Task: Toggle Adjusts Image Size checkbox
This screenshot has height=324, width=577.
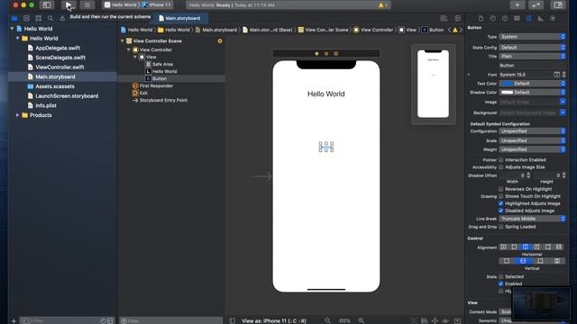Action: tap(501, 167)
